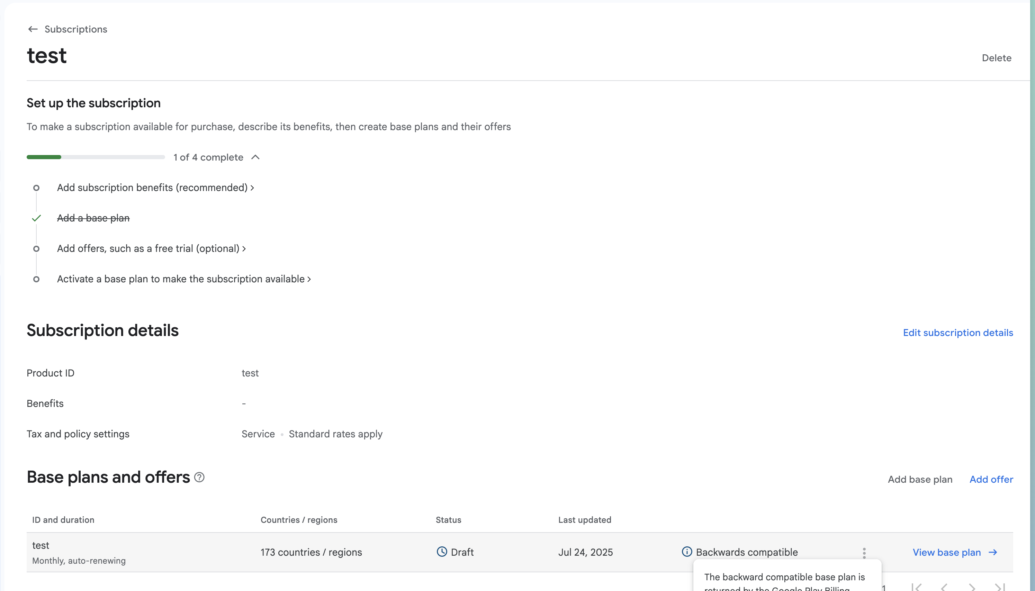Click the step circle beside Add offers

(x=36, y=249)
